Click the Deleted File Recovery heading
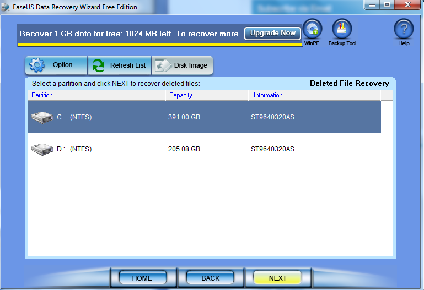The width and height of the screenshot is (424, 290). 350,83
